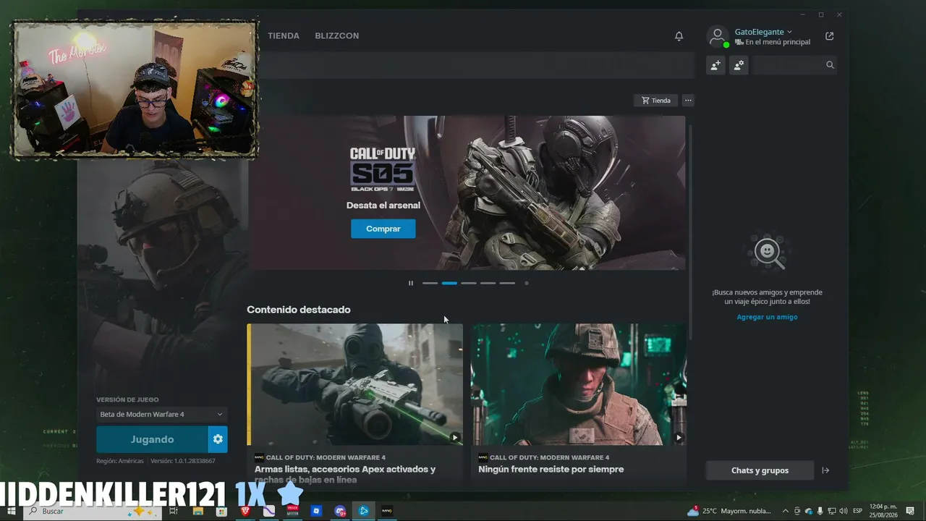Viewport: 926px width, 521px height.
Task: Open Windows Start menu
Action: point(11,511)
